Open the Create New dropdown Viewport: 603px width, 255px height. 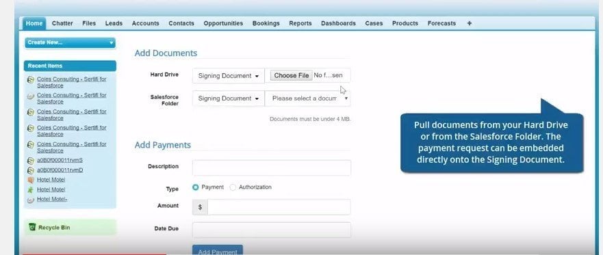[70, 42]
